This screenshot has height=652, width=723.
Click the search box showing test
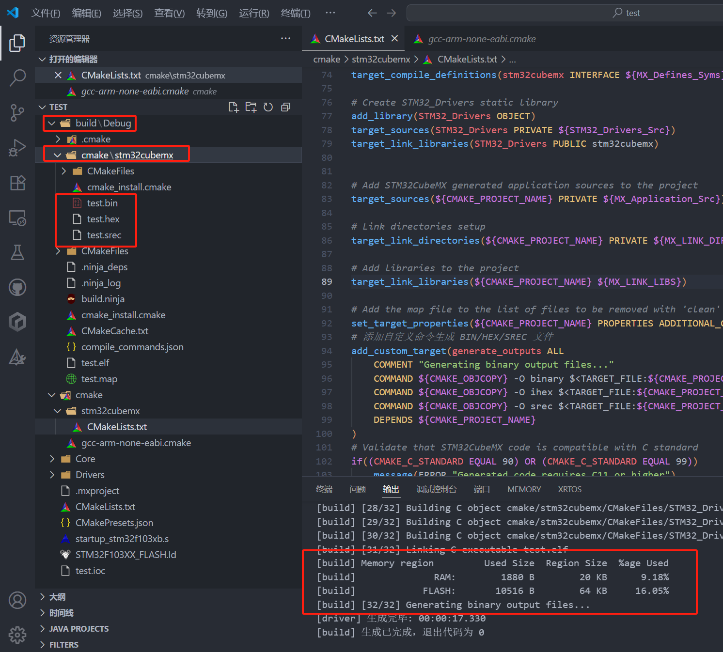click(x=565, y=13)
